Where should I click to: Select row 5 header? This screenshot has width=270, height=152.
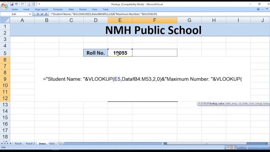(5, 53)
